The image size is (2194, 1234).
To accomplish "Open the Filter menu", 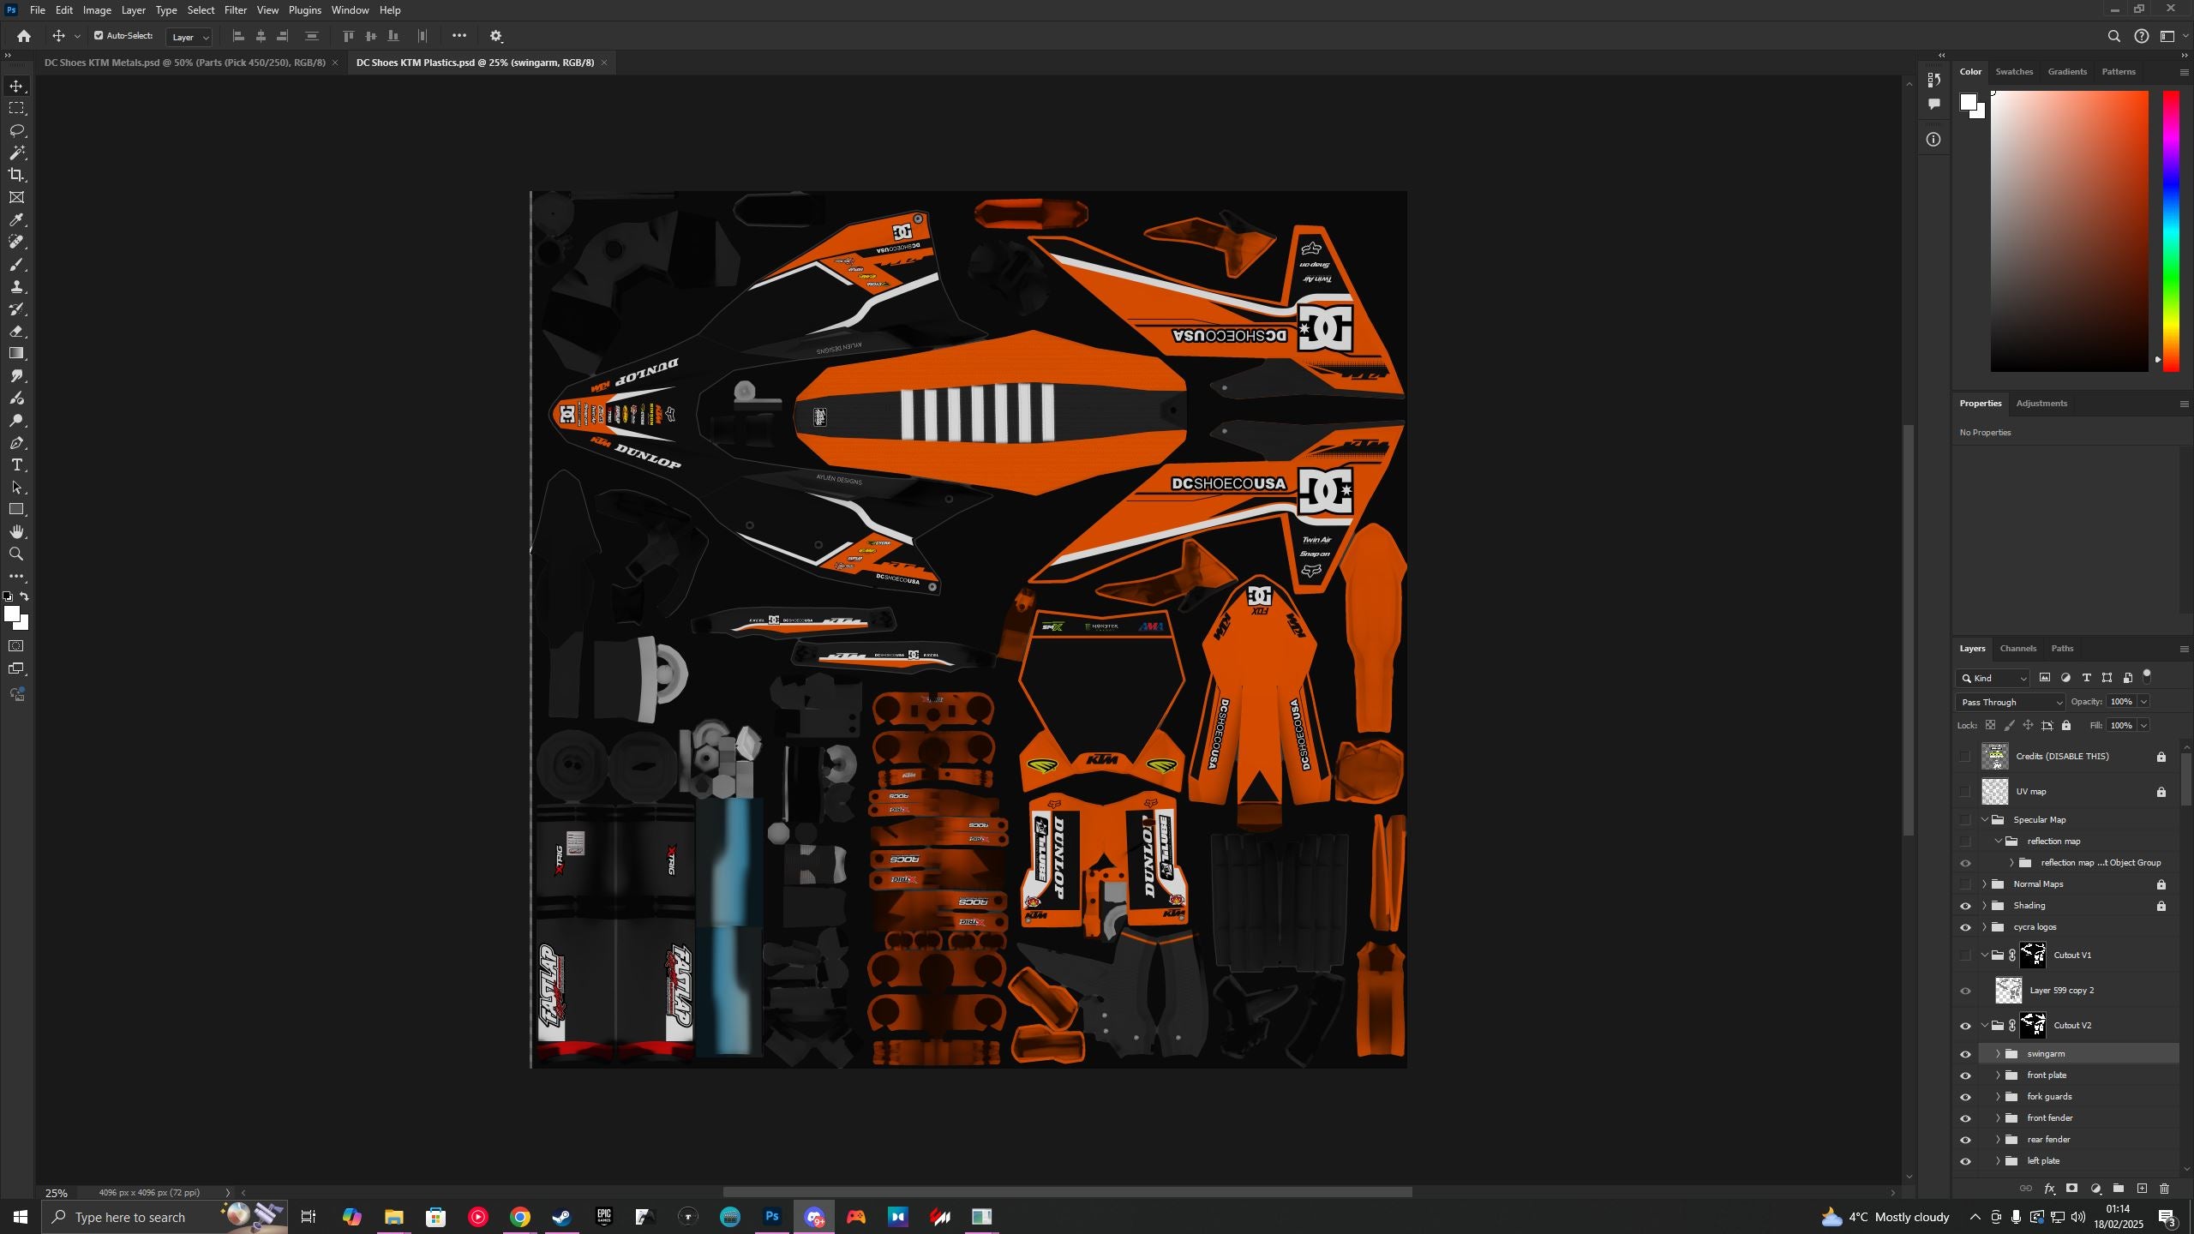I will [x=235, y=9].
